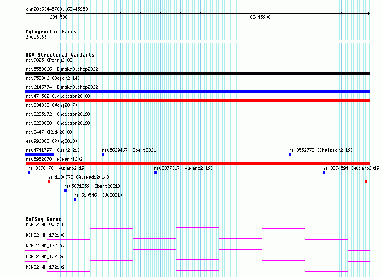The height and width of the screenshot is (277, 382).
Task: Select nsv3238830 (Chaisson2019) label
Action: 58,123
